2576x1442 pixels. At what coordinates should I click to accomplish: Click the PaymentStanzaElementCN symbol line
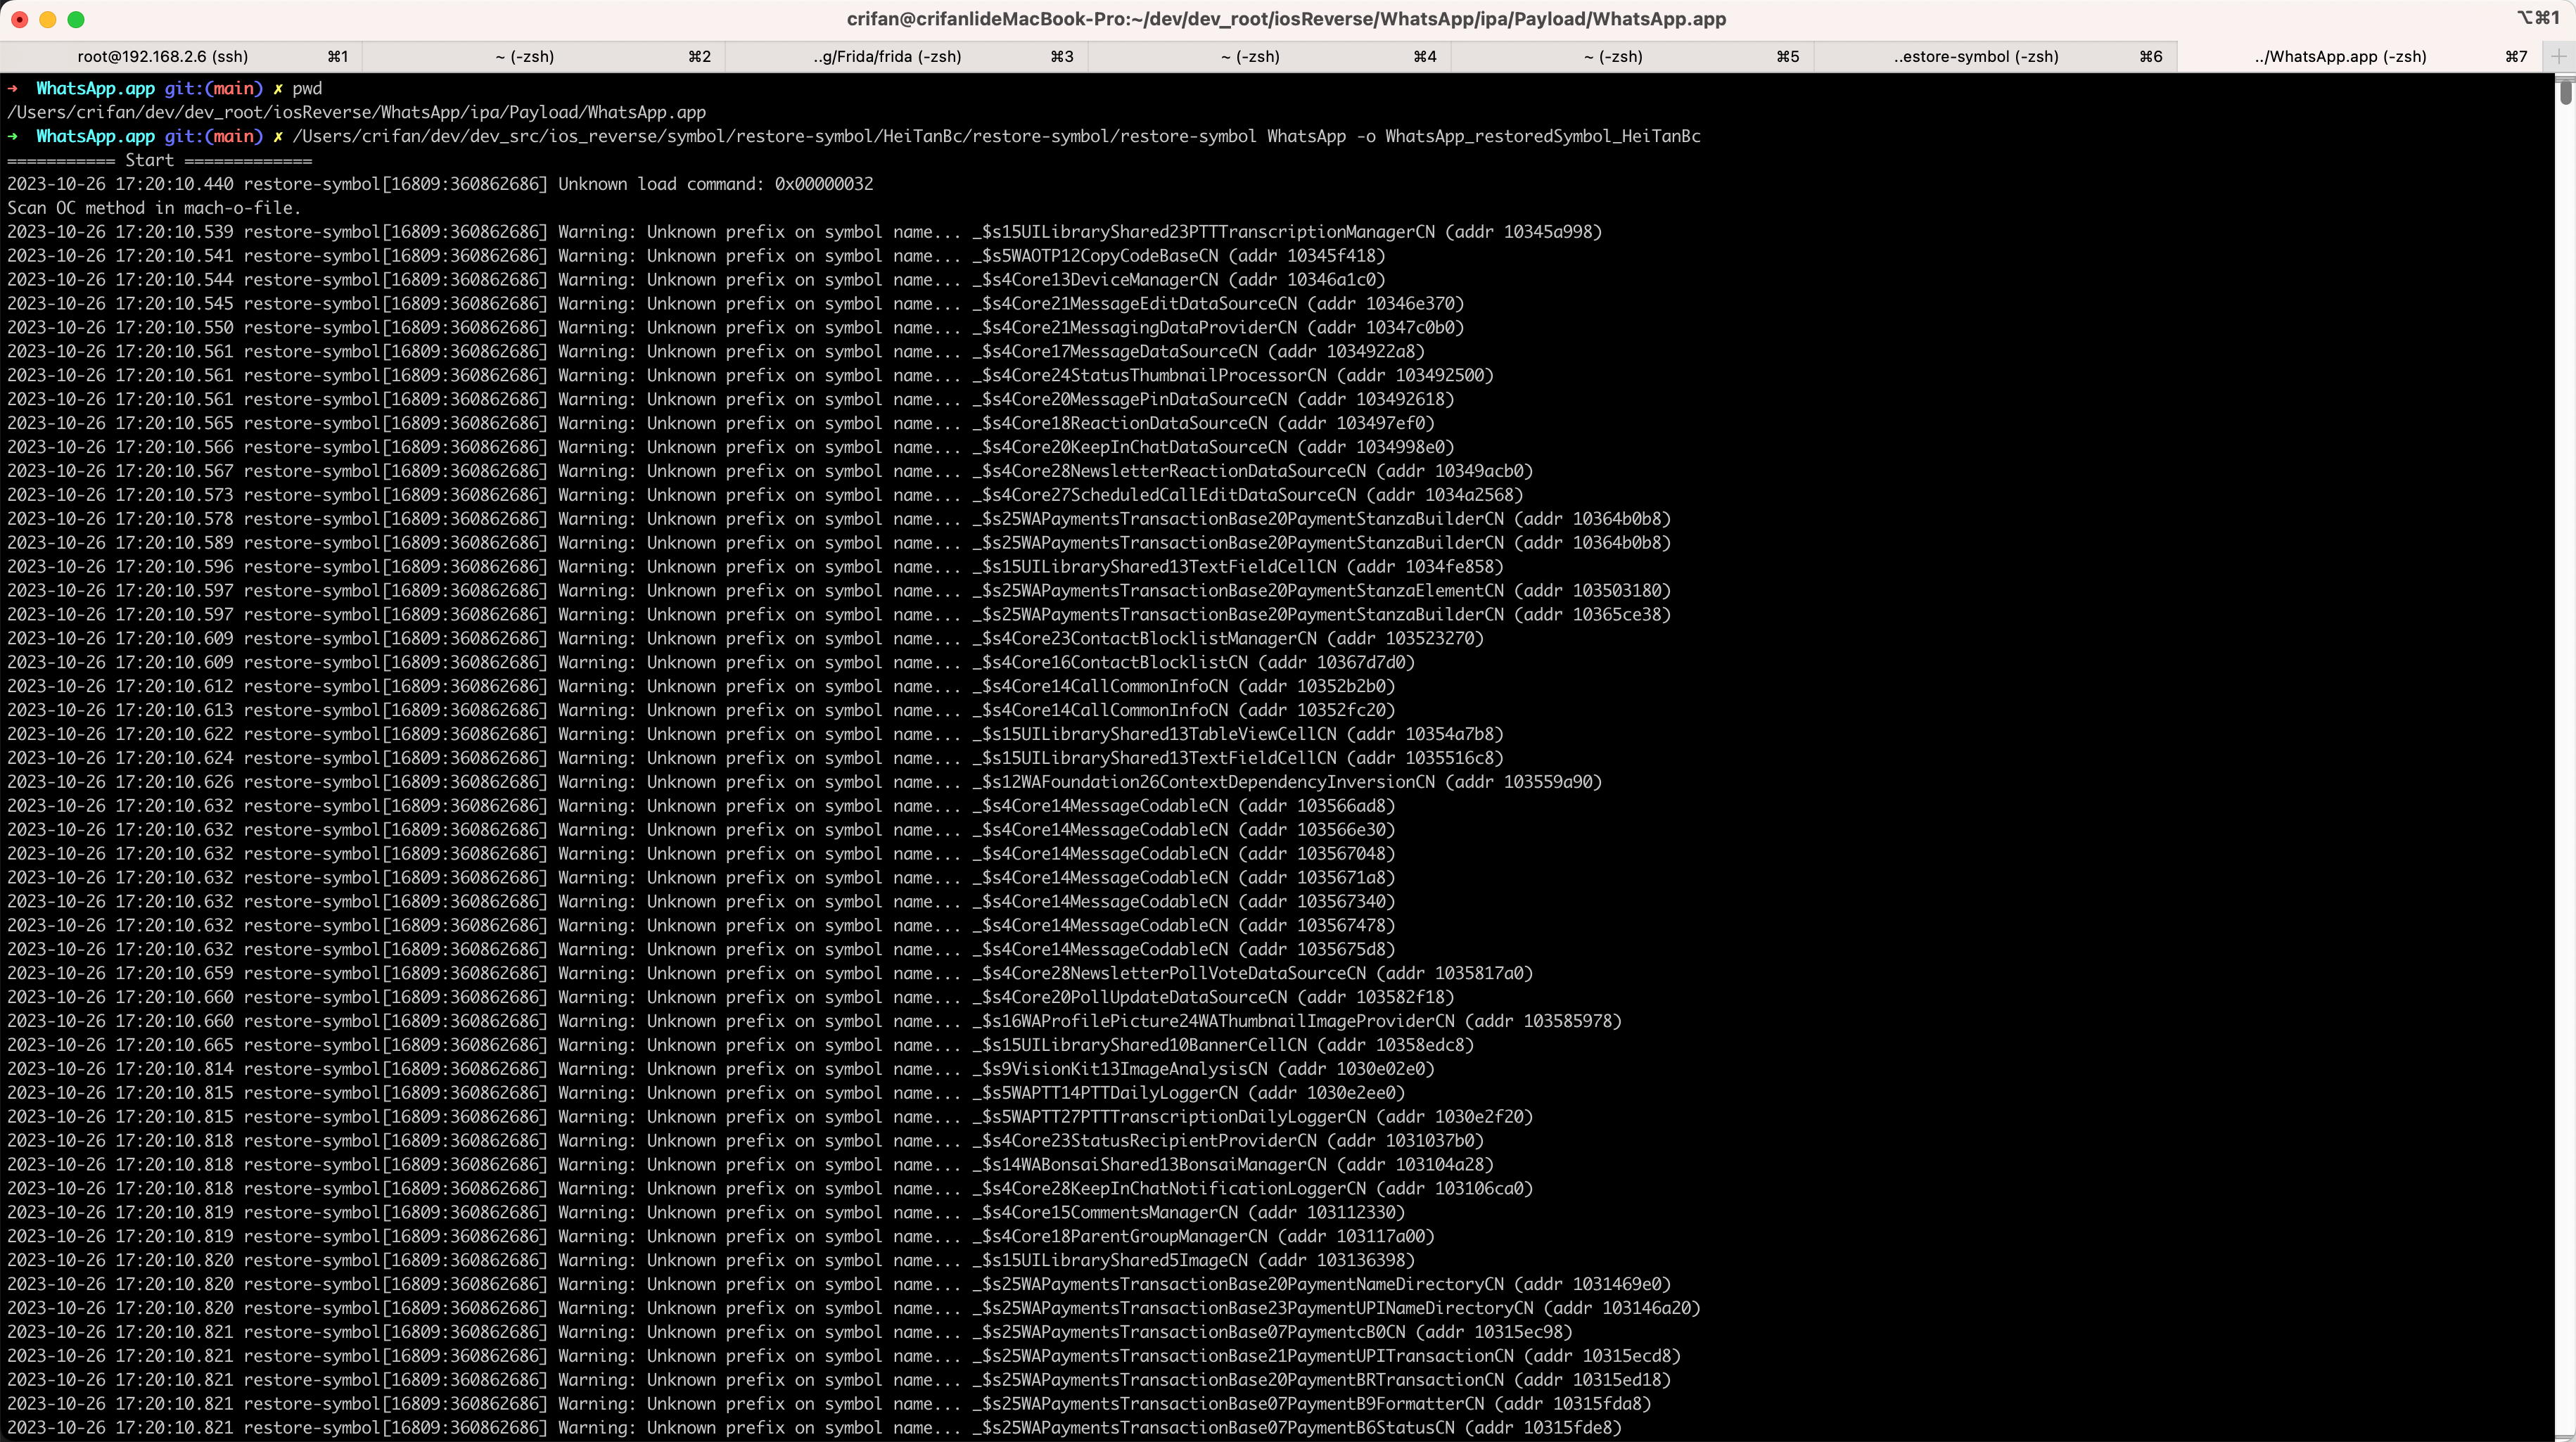click(839, 591)
